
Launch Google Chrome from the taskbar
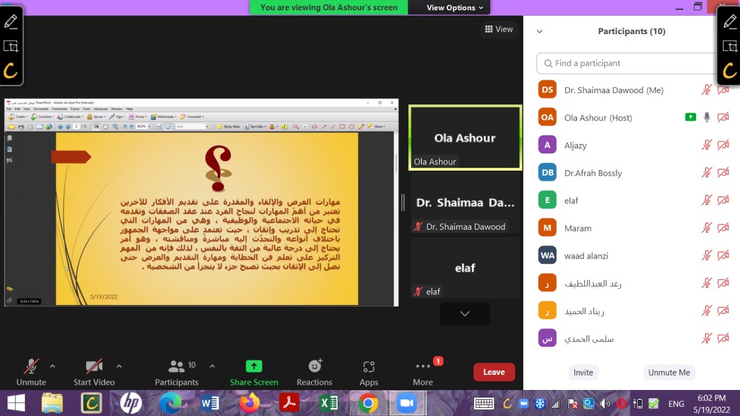(368, 403)
